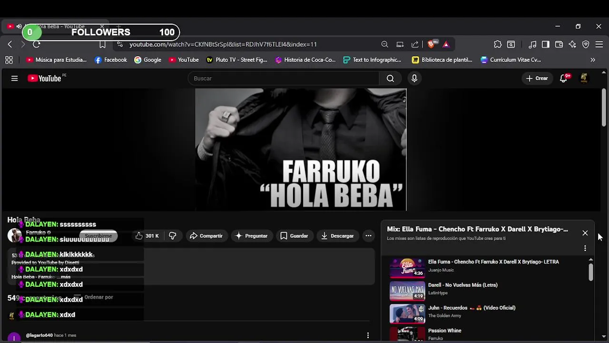
Task: Click the YouTube logo
Action: (x=44, y=79)
